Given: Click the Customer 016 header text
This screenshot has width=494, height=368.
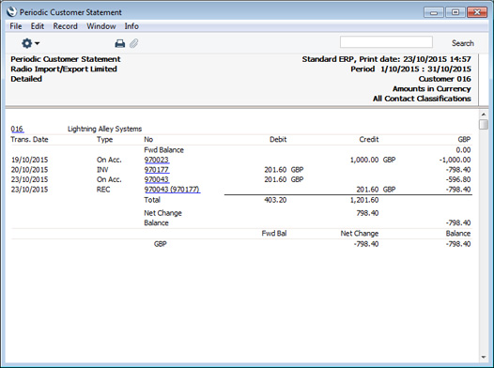Looking at the screenshot, I should pyautogui.click(x=444, y=79).
